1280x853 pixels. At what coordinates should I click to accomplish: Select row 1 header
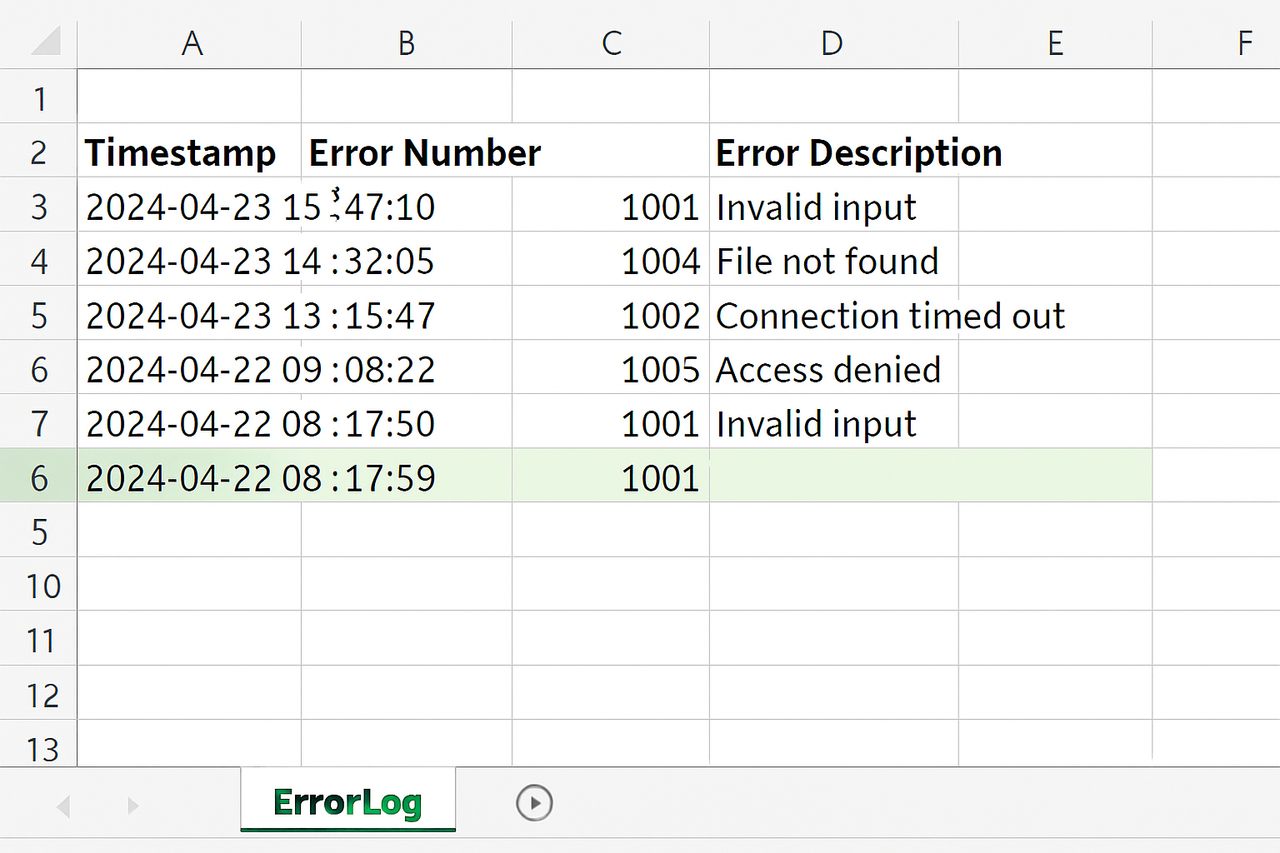38,97
